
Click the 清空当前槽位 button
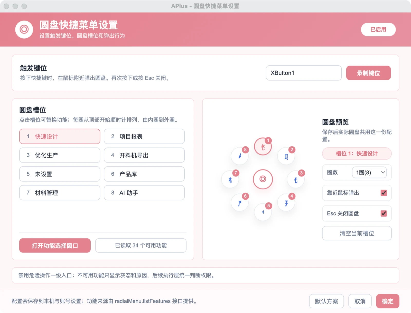(x=357, y=233)
